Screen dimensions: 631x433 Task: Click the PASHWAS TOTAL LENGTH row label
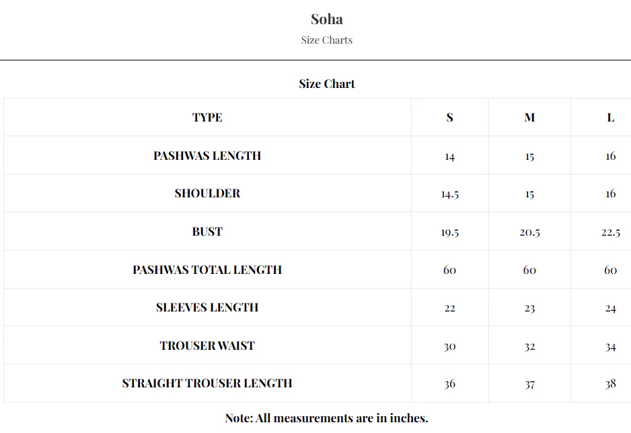207,270
